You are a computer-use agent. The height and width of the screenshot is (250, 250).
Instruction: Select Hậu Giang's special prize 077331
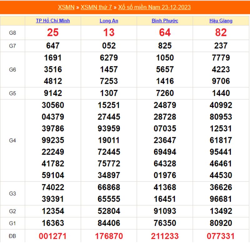point(221,236)
